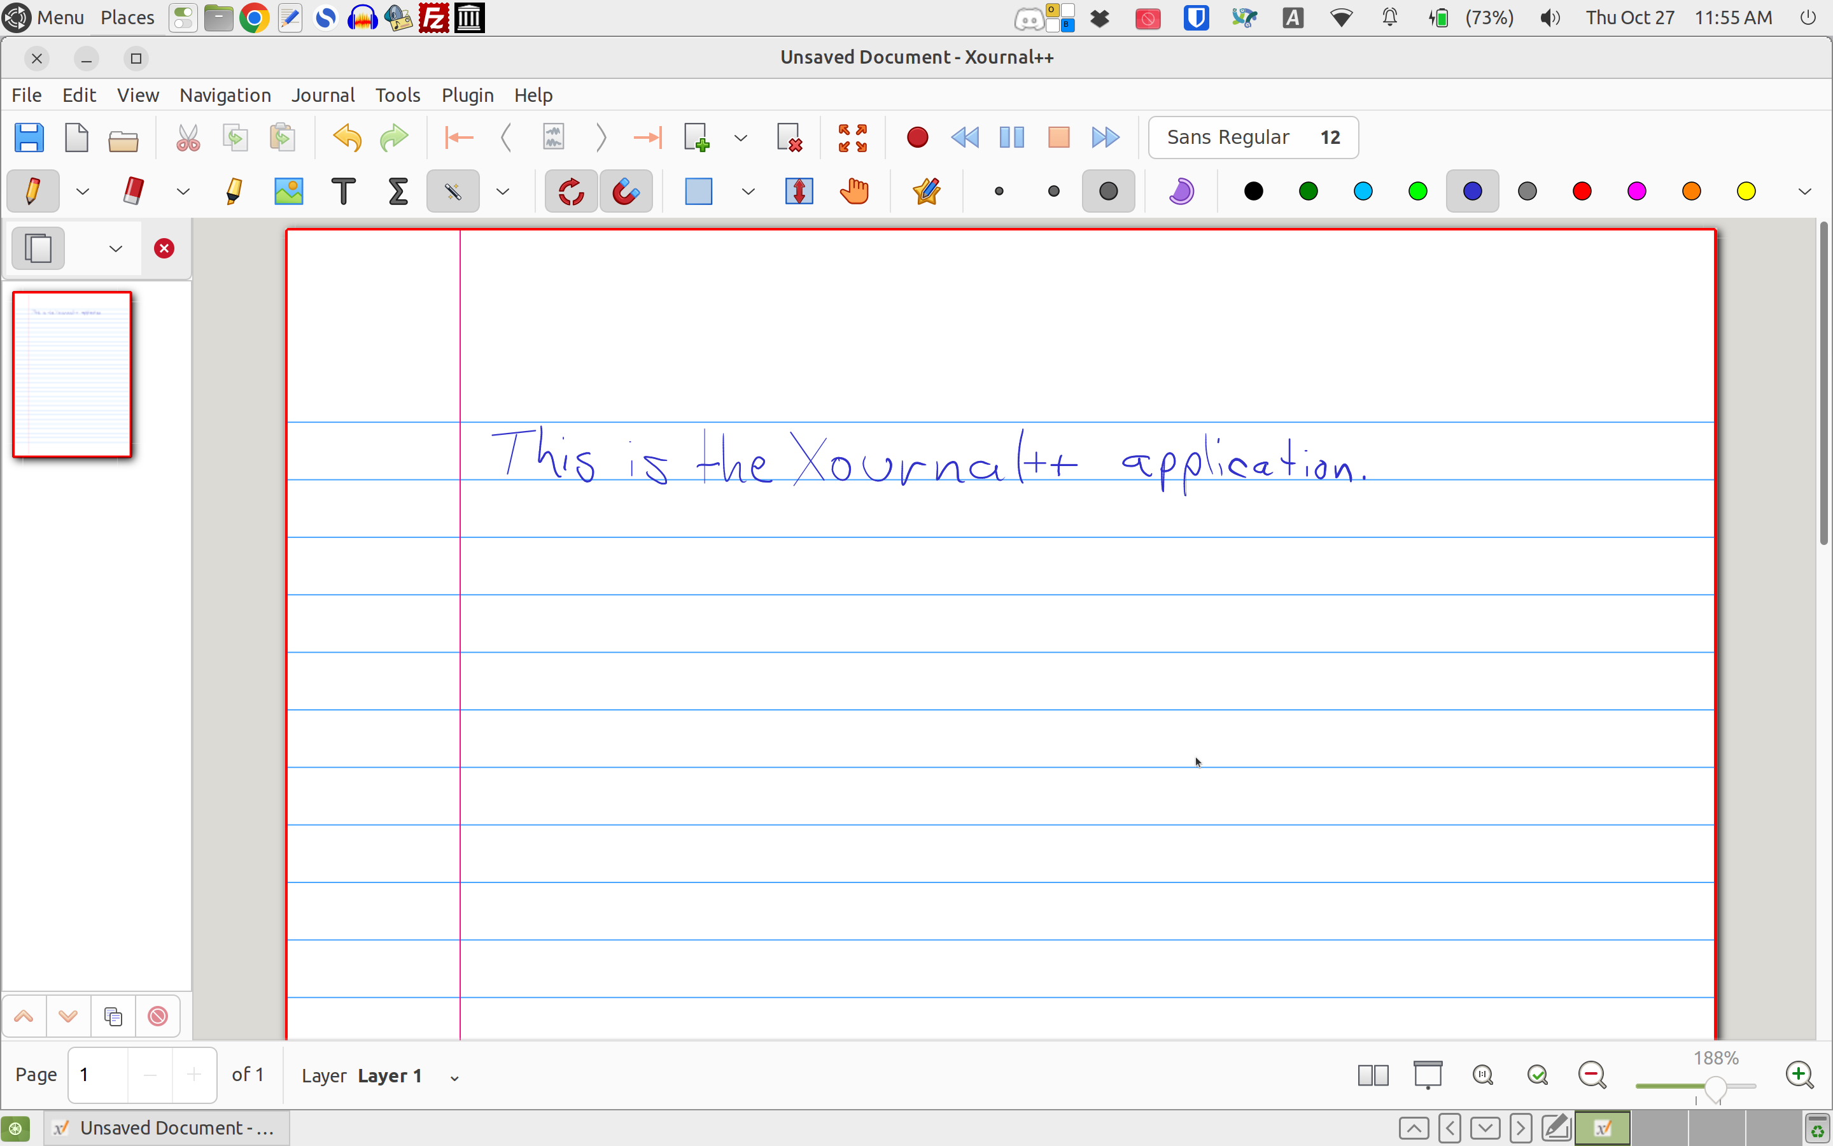This screenshot has width=1833, height=1146.
Task: Select the red color swatch
Action: [1582, 191]
